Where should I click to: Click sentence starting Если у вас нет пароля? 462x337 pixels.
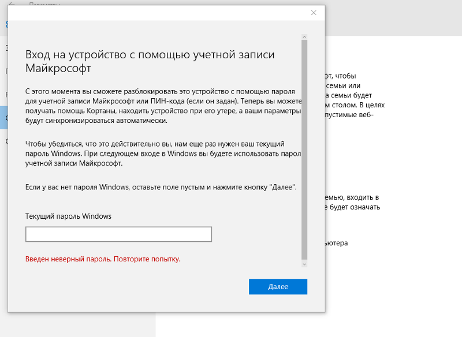coord(161,187)
